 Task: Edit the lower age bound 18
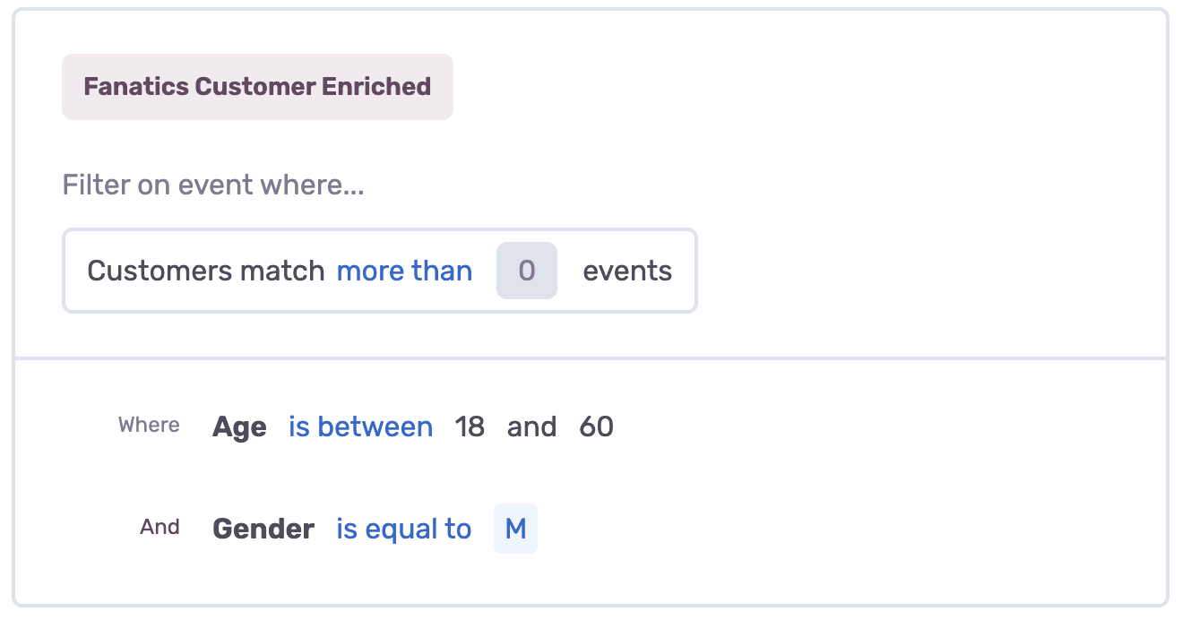click(x=470, y=426)
